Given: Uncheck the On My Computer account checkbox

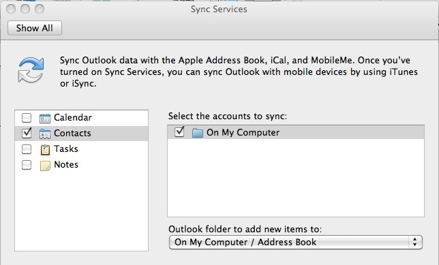Looking at the screenshot, I should click(179, 131).
